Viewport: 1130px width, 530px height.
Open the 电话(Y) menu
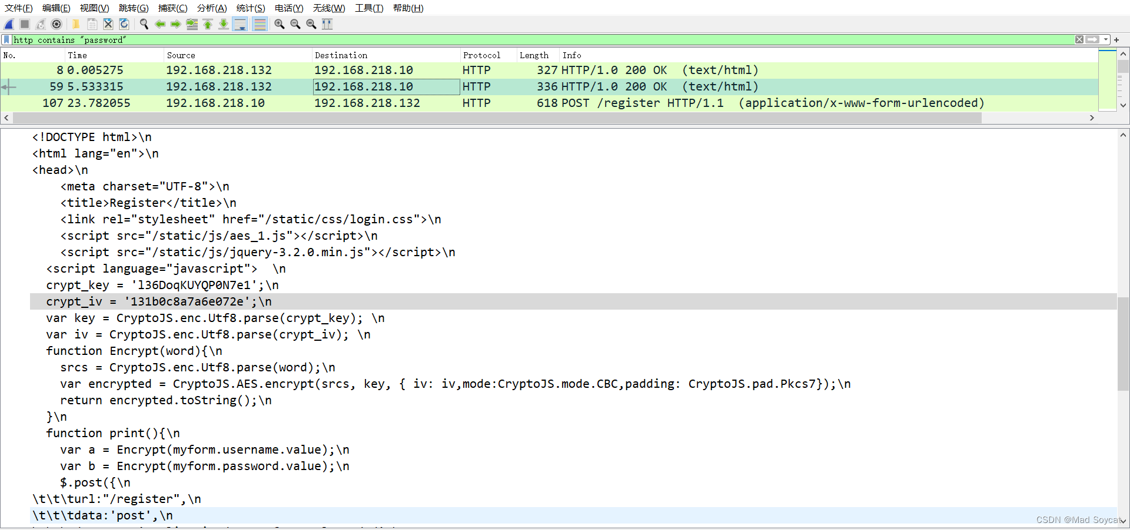point(289,8)
